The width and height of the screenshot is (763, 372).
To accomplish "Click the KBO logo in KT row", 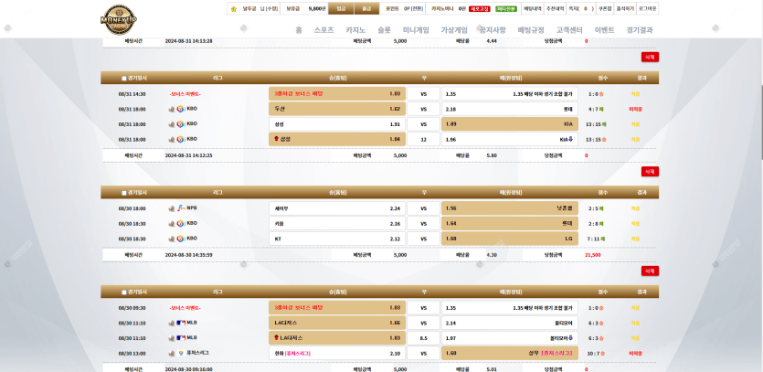I will click(181, 239).
